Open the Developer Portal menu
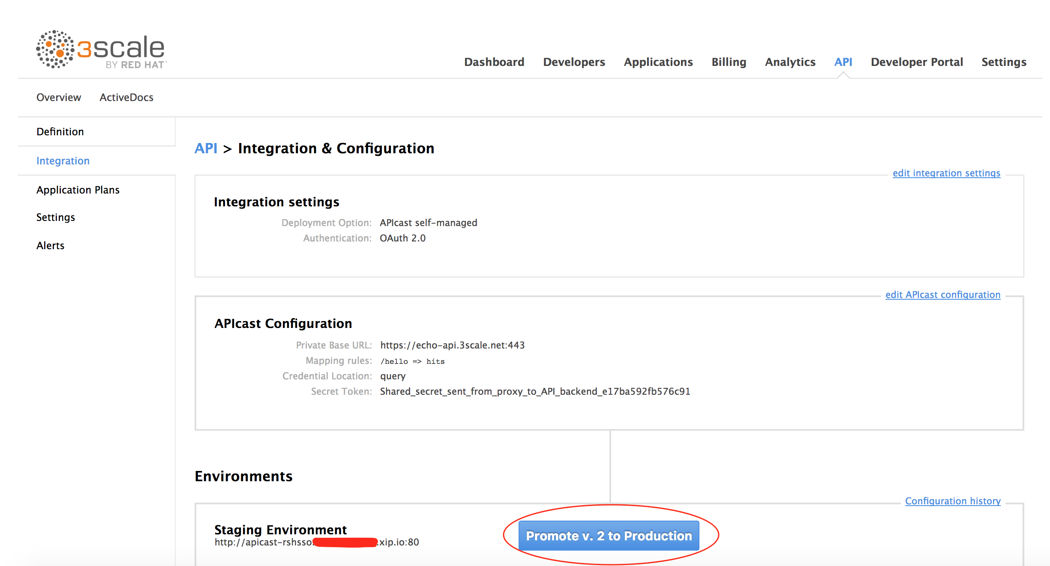1050x566 pixels. click(916, 62)
